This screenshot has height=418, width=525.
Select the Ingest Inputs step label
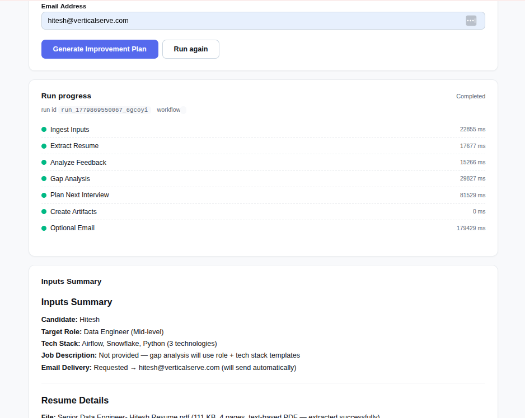tap(69, 130)
